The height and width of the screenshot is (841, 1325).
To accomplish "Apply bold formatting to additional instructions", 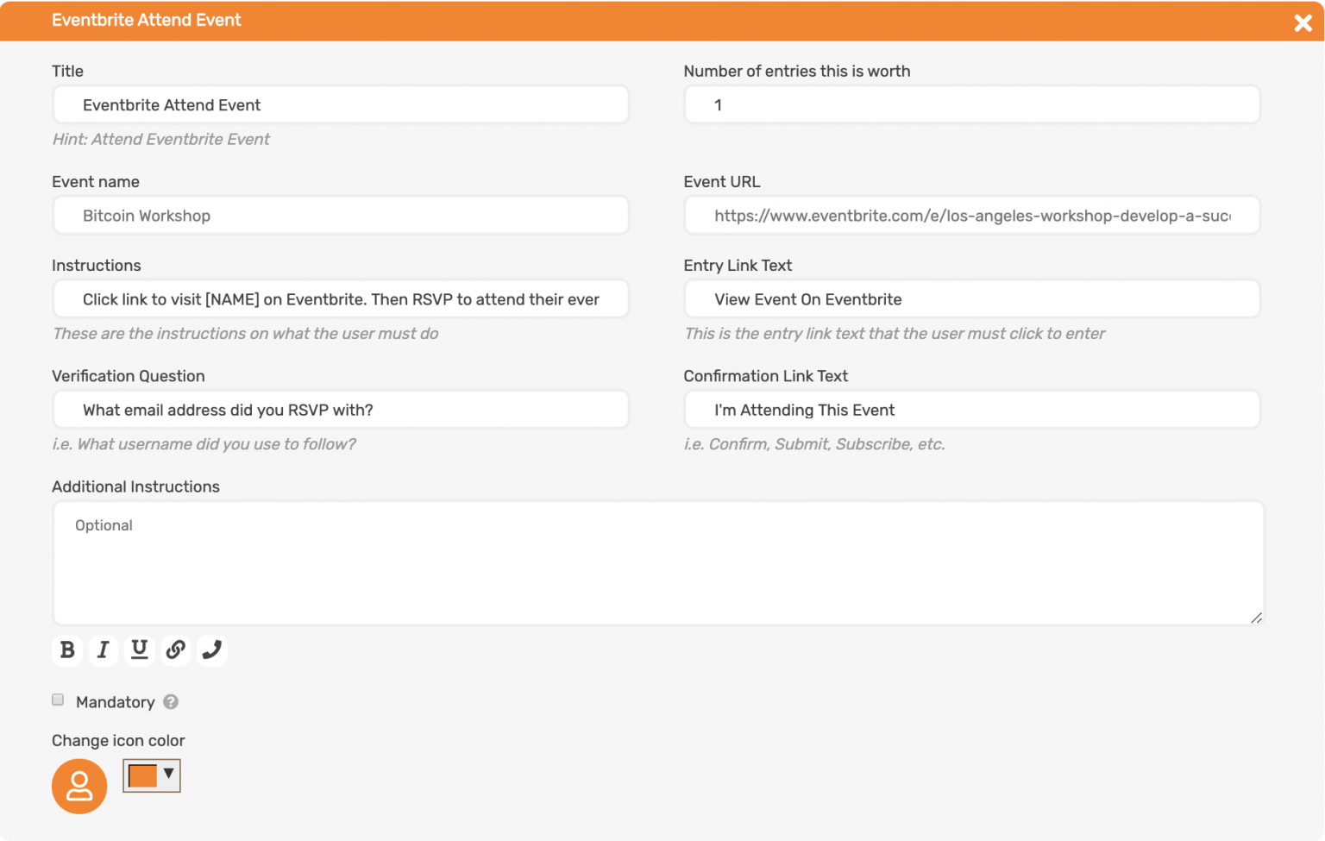I will pyautogui.click(x=67, y=650).
